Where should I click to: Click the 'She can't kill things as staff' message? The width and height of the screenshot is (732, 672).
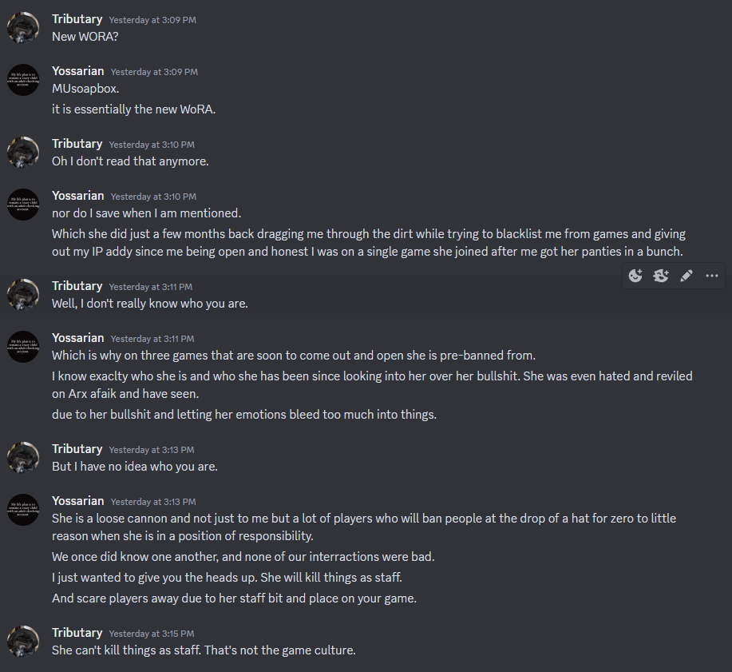pyautogui.click(x=203, y=650)
